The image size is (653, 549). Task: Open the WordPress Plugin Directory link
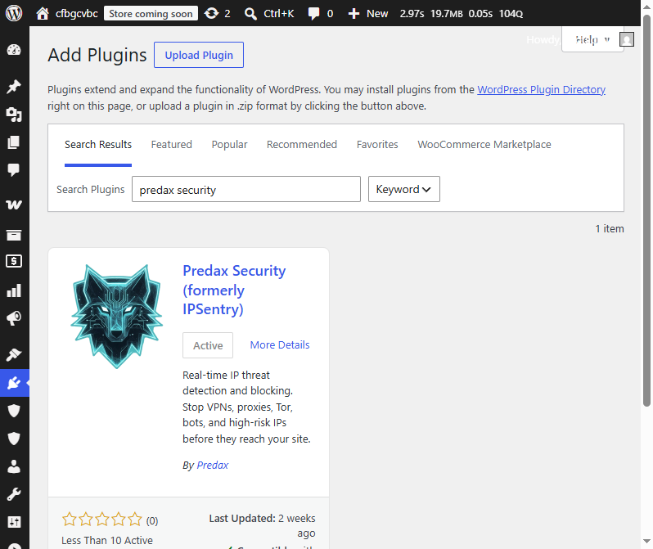[541, 89]
